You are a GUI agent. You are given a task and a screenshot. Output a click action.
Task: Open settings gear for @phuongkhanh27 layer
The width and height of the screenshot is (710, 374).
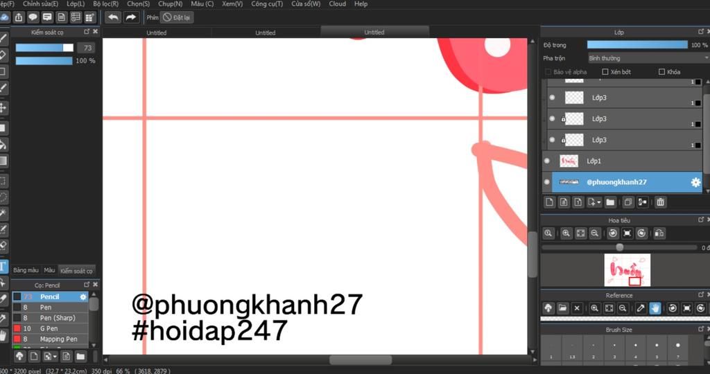(x=695, y=182)
